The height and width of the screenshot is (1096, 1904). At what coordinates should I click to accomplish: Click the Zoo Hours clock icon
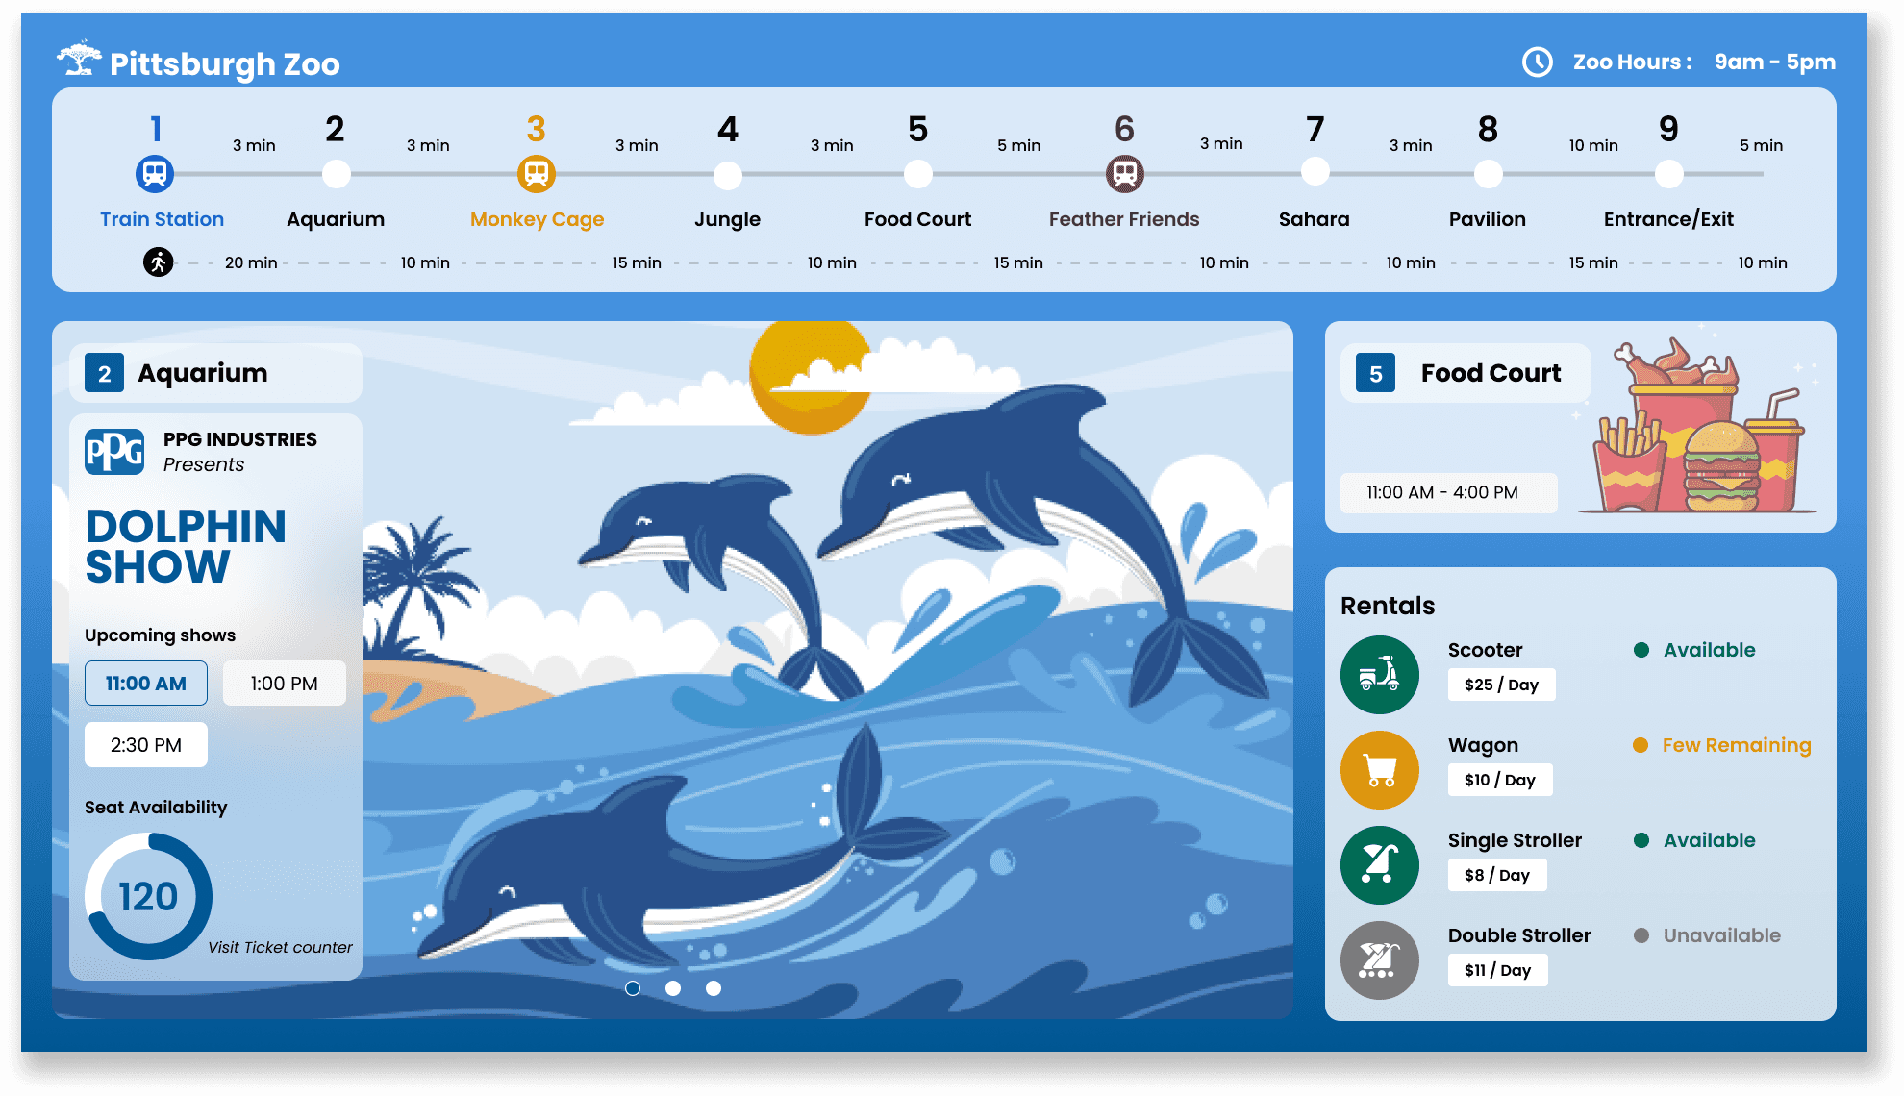(1538, 62)
